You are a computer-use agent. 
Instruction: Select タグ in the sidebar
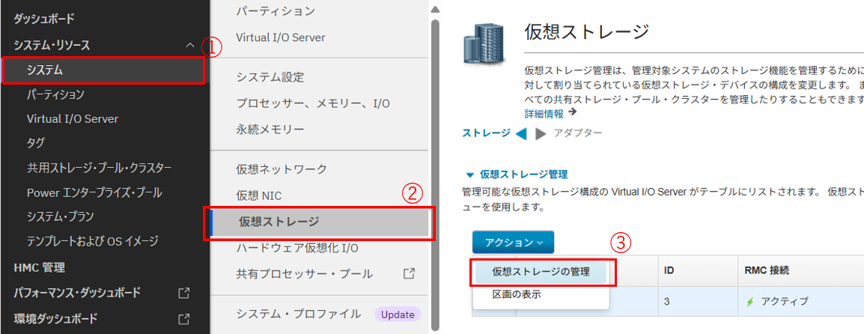point(36,143)
